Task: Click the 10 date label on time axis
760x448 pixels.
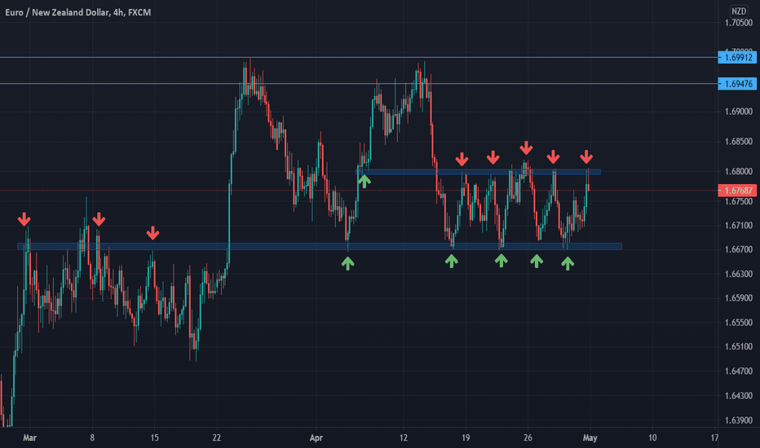Action: point(652,438)
